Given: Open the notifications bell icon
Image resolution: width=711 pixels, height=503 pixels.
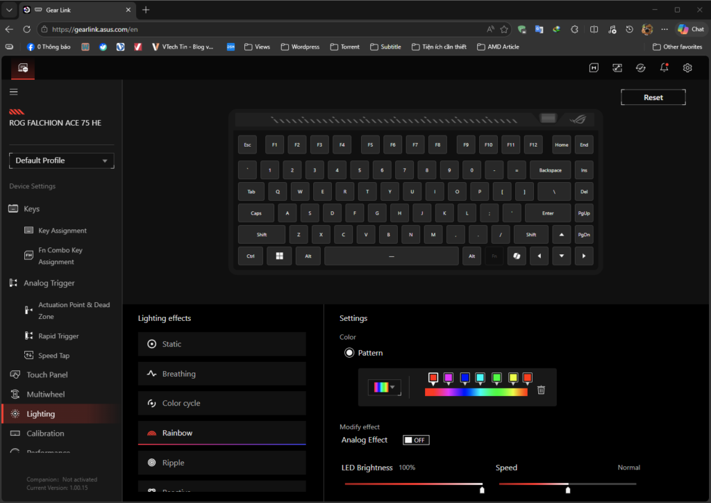Looking at the screenshot, I should coord(664,67).
